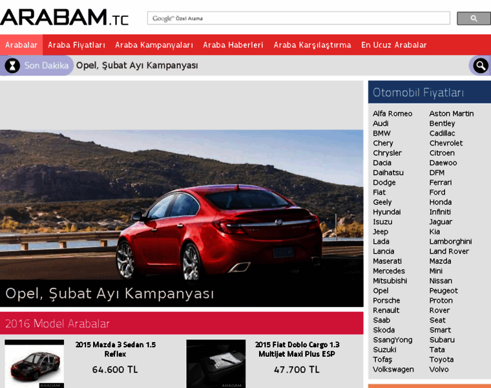The height and width of the screenshot is (388, 491).
Task: Open the Volkswagen brand link
Action: click(393, 369)
